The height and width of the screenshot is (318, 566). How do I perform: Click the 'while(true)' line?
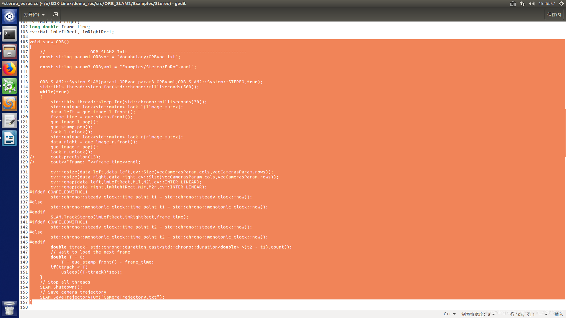(x=55, y=92)
